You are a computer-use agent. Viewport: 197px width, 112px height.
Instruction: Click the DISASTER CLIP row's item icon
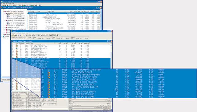point(17,50)
